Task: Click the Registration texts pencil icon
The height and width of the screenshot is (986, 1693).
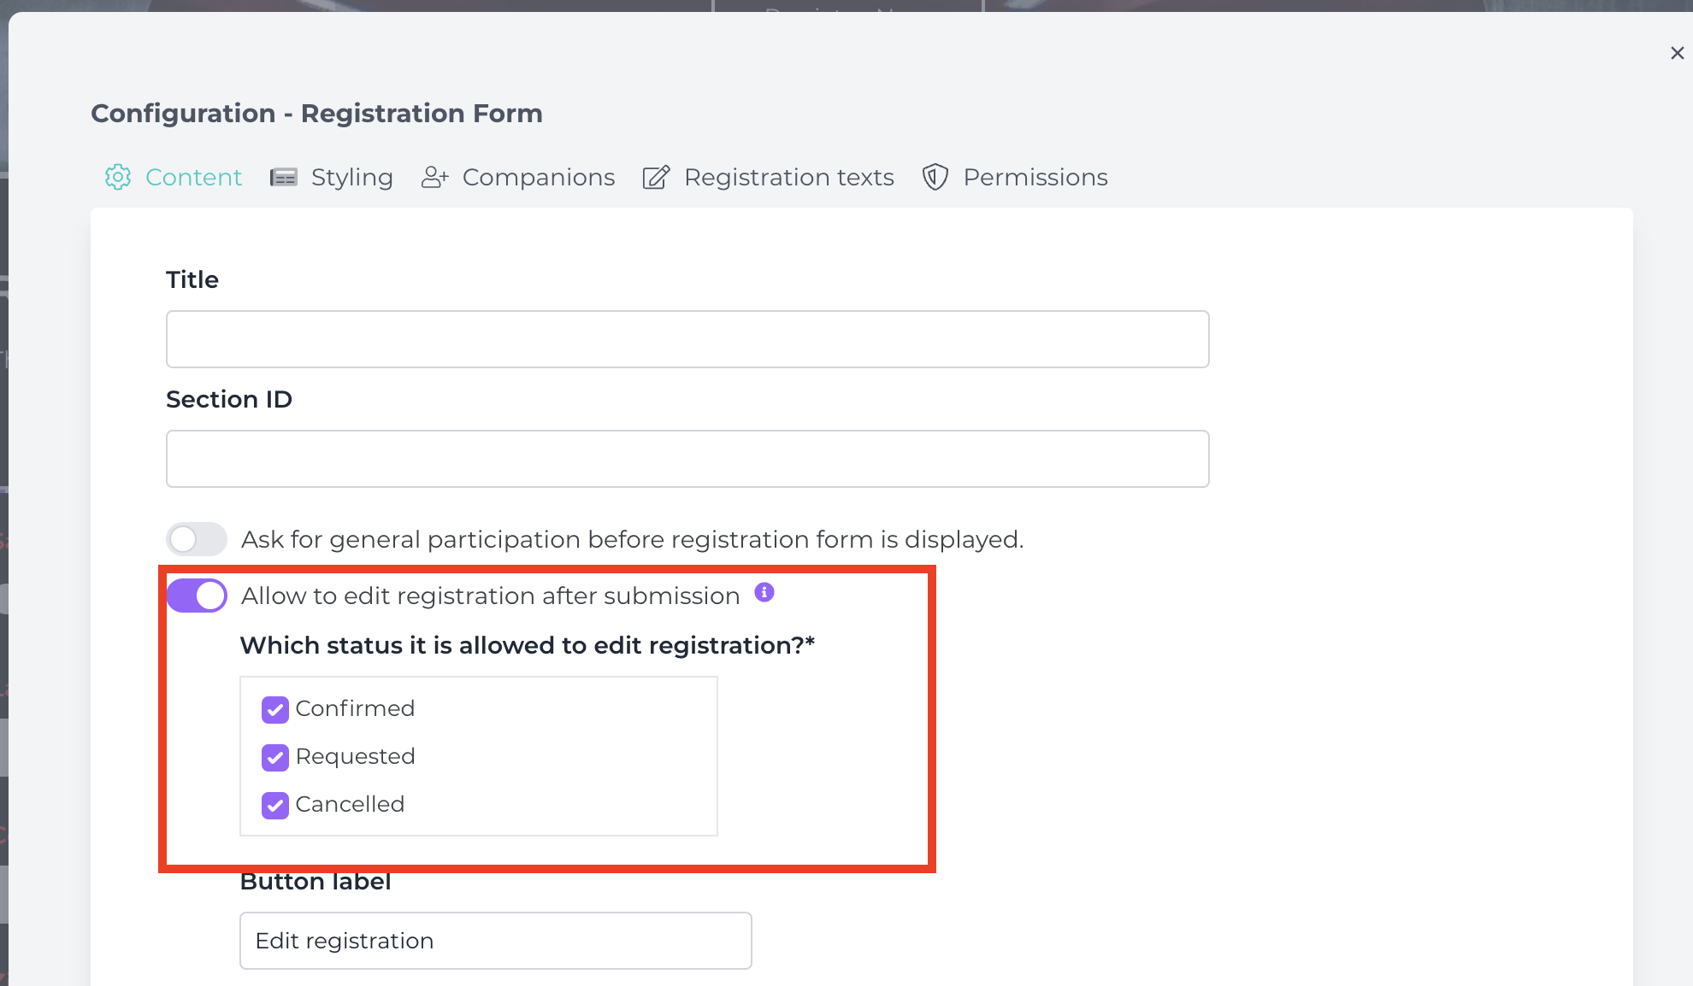Action: (657, 177)
